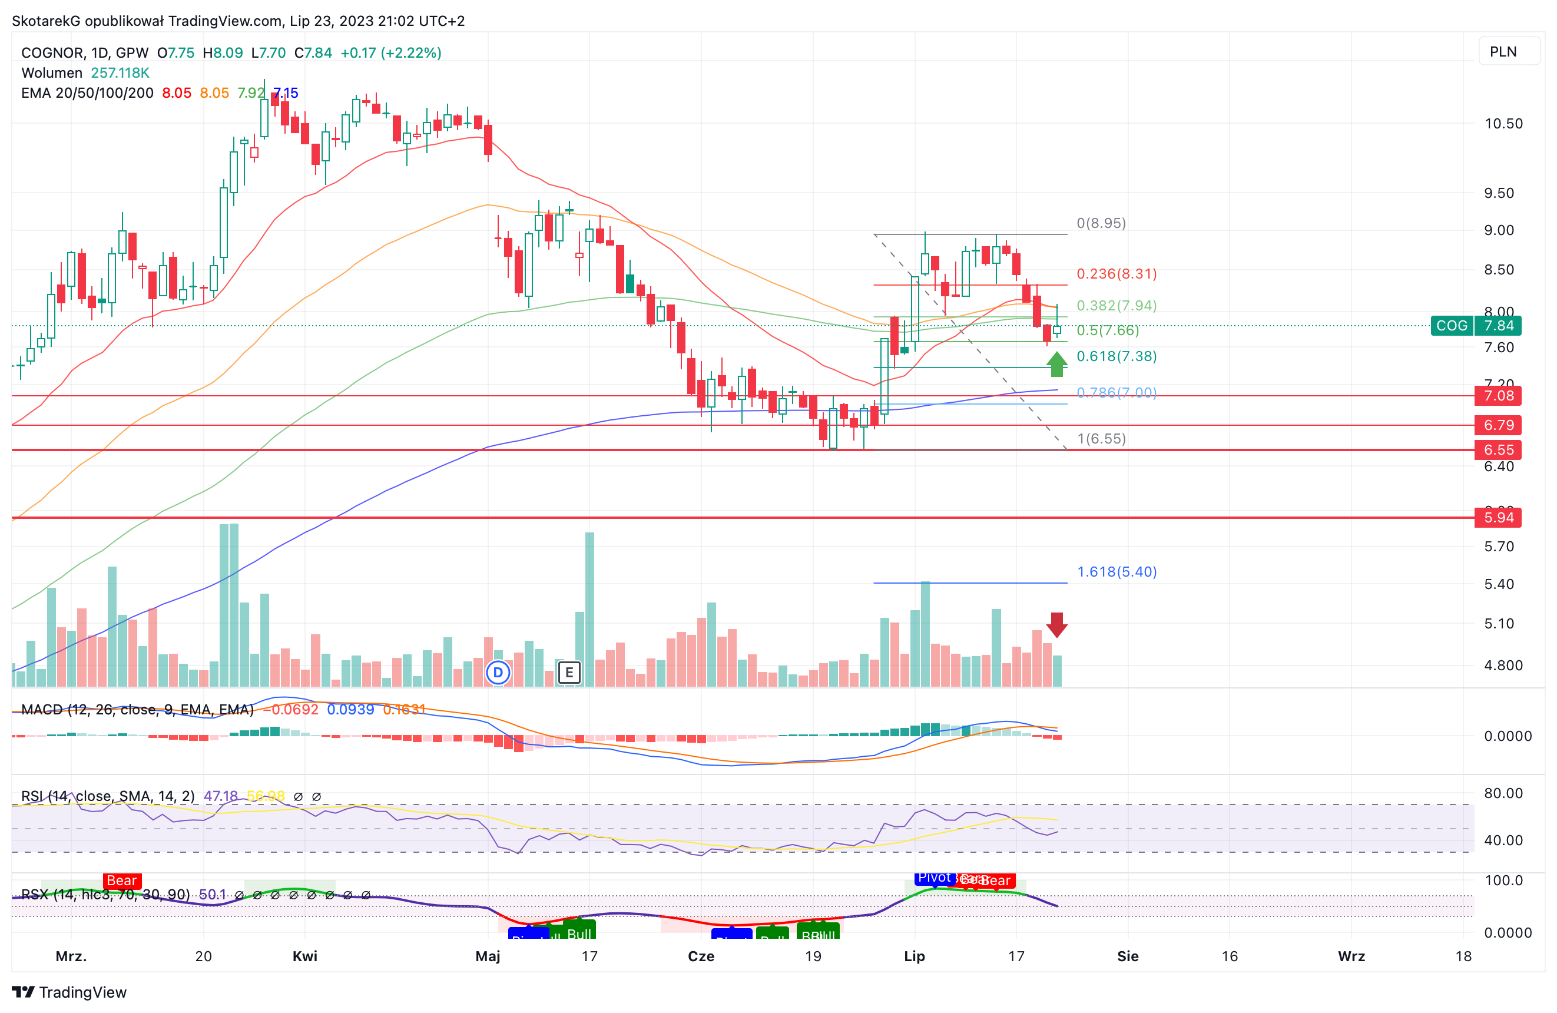
Task: Click the Fibonacci 1.618(5.40) level label
Action: (x=1117, y=572)
